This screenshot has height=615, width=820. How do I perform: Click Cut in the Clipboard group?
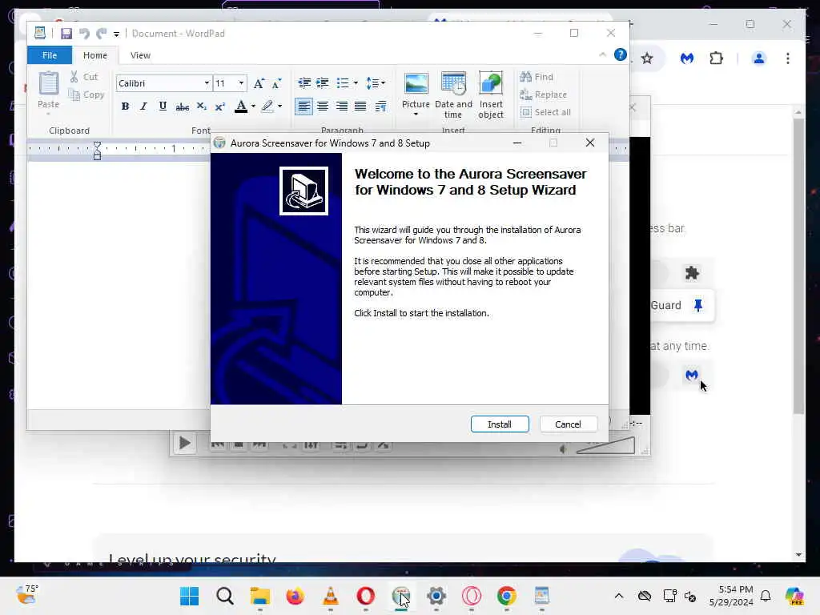click(84, 76)
